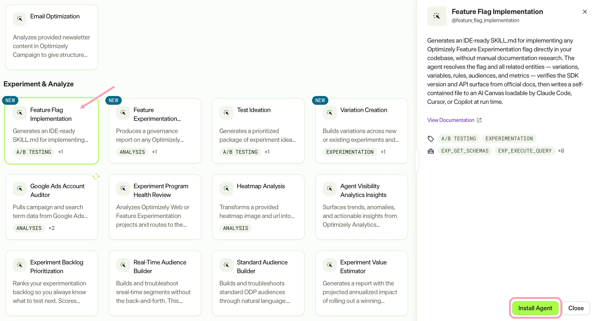Screen dimensions: 596x321
Task: Click the Close button in the details panel
Action: click(x=576, y=308)
